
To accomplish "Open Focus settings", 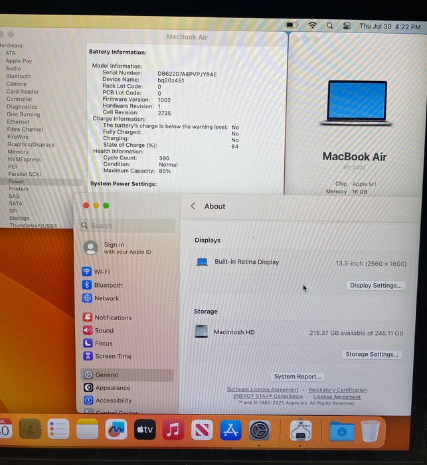I will [x=98, y=343].
